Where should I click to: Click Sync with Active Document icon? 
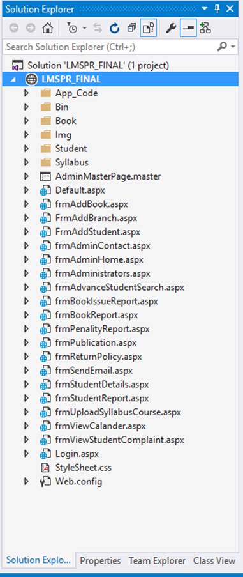(98, 28)
